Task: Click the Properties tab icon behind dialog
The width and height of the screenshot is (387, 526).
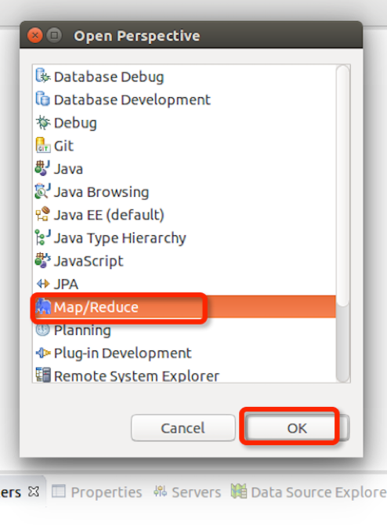Action: (59, 492)
